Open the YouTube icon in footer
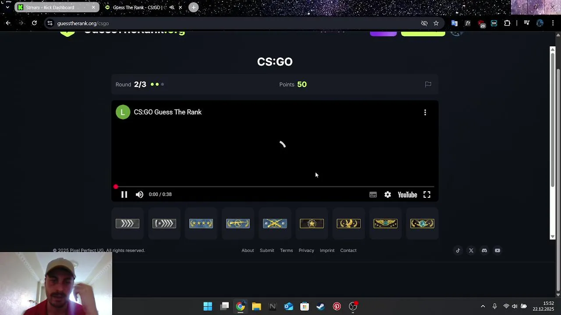The height and width of the screenshot is (315, 561). (x=497, y=250)
